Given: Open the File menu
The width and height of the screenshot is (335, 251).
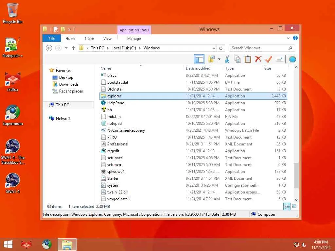Looking at the screenshot, I should (52, 38).
